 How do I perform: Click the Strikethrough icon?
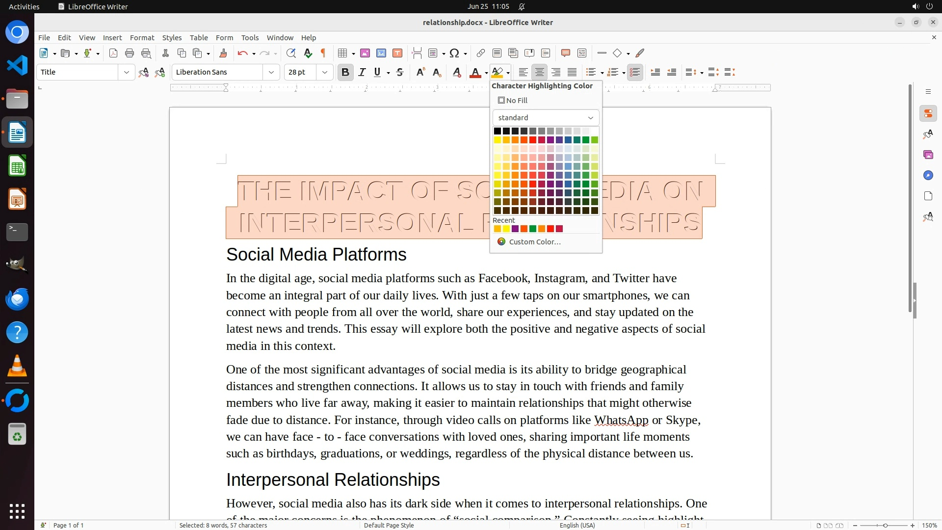400,73
